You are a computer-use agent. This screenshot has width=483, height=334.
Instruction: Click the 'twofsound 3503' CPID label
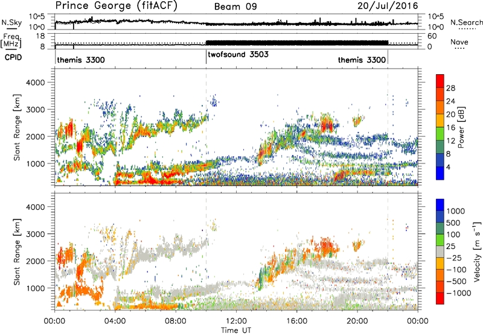[x=238, y=55]
